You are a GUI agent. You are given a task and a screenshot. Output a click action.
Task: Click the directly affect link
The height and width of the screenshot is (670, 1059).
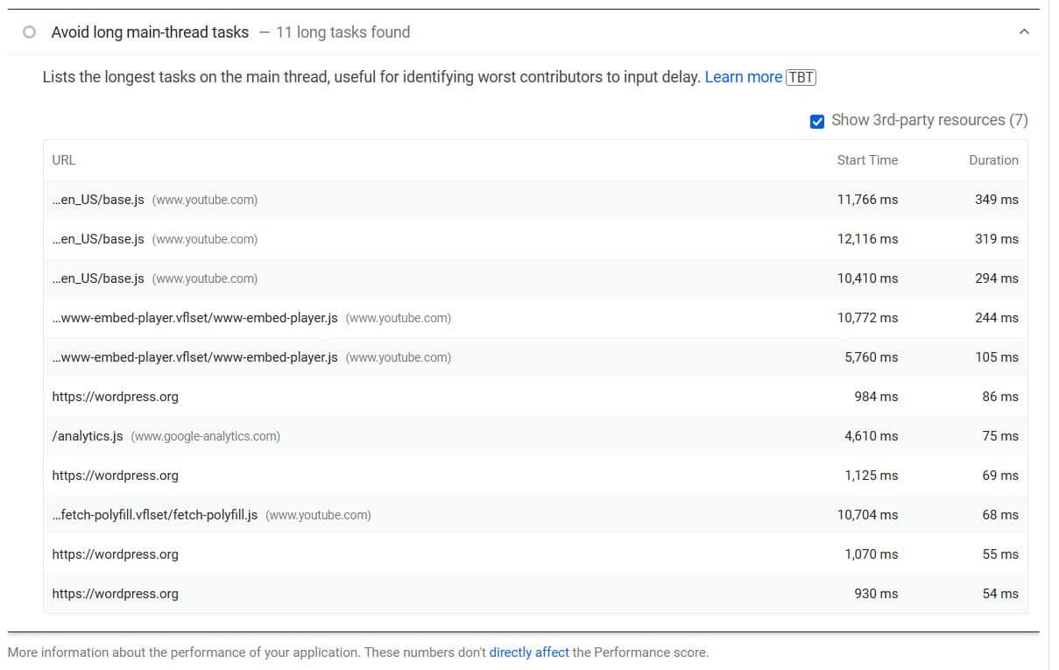click(529, 652)
